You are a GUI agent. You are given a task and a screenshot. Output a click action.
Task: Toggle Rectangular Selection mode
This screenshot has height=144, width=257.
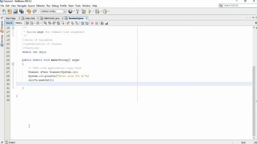(63, 23)
